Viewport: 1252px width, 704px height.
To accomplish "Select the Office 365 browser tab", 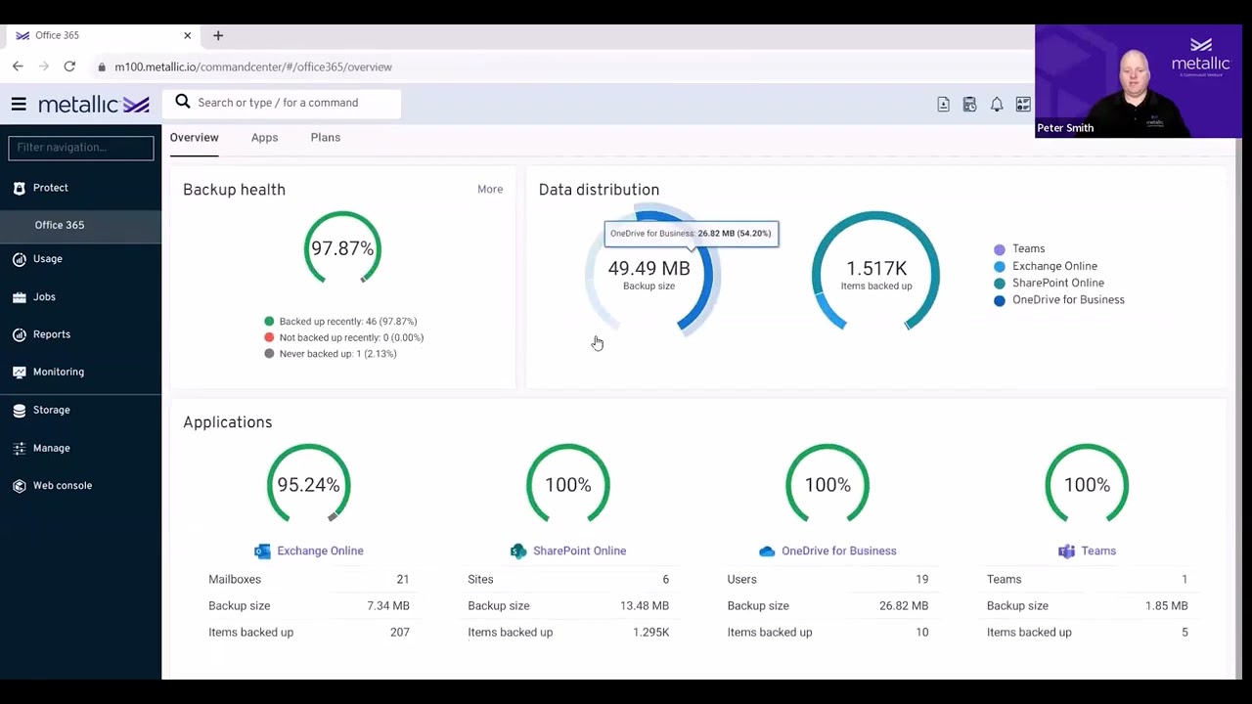I will point(103,35).
